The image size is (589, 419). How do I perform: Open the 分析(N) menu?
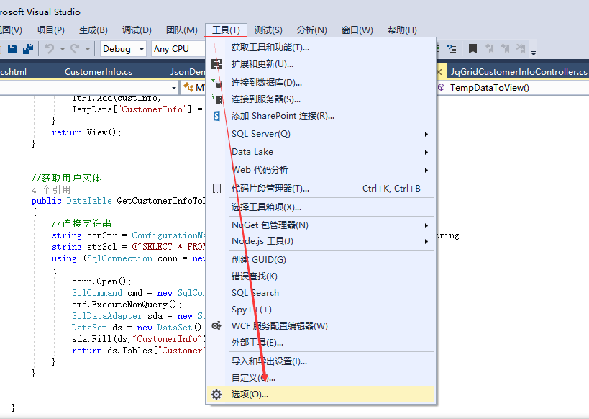click(x=312, y=30)
